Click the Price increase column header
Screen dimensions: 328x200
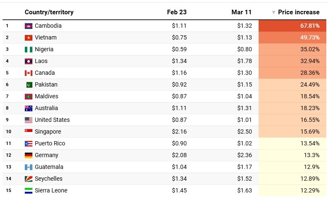click(x=299, y=12)
